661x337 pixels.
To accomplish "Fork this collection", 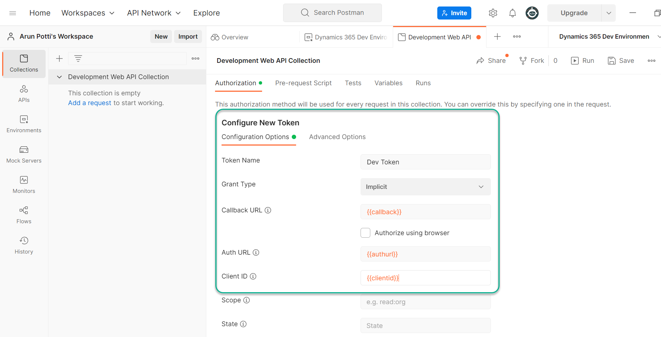I will pos(531,60).
